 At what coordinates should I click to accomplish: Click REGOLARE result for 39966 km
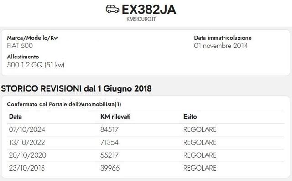(200, 168)
